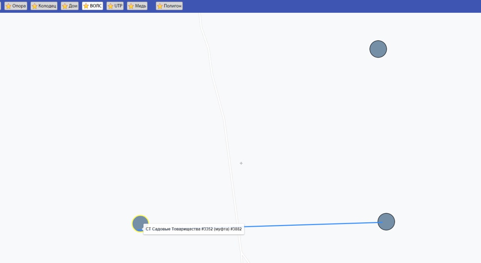
Task: Click the СТ Садовые Товарищества #3352 tooltip label
Action: pos(194,229)
